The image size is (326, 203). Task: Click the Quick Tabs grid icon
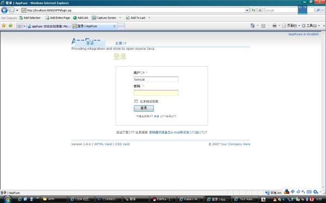point(20,26)
